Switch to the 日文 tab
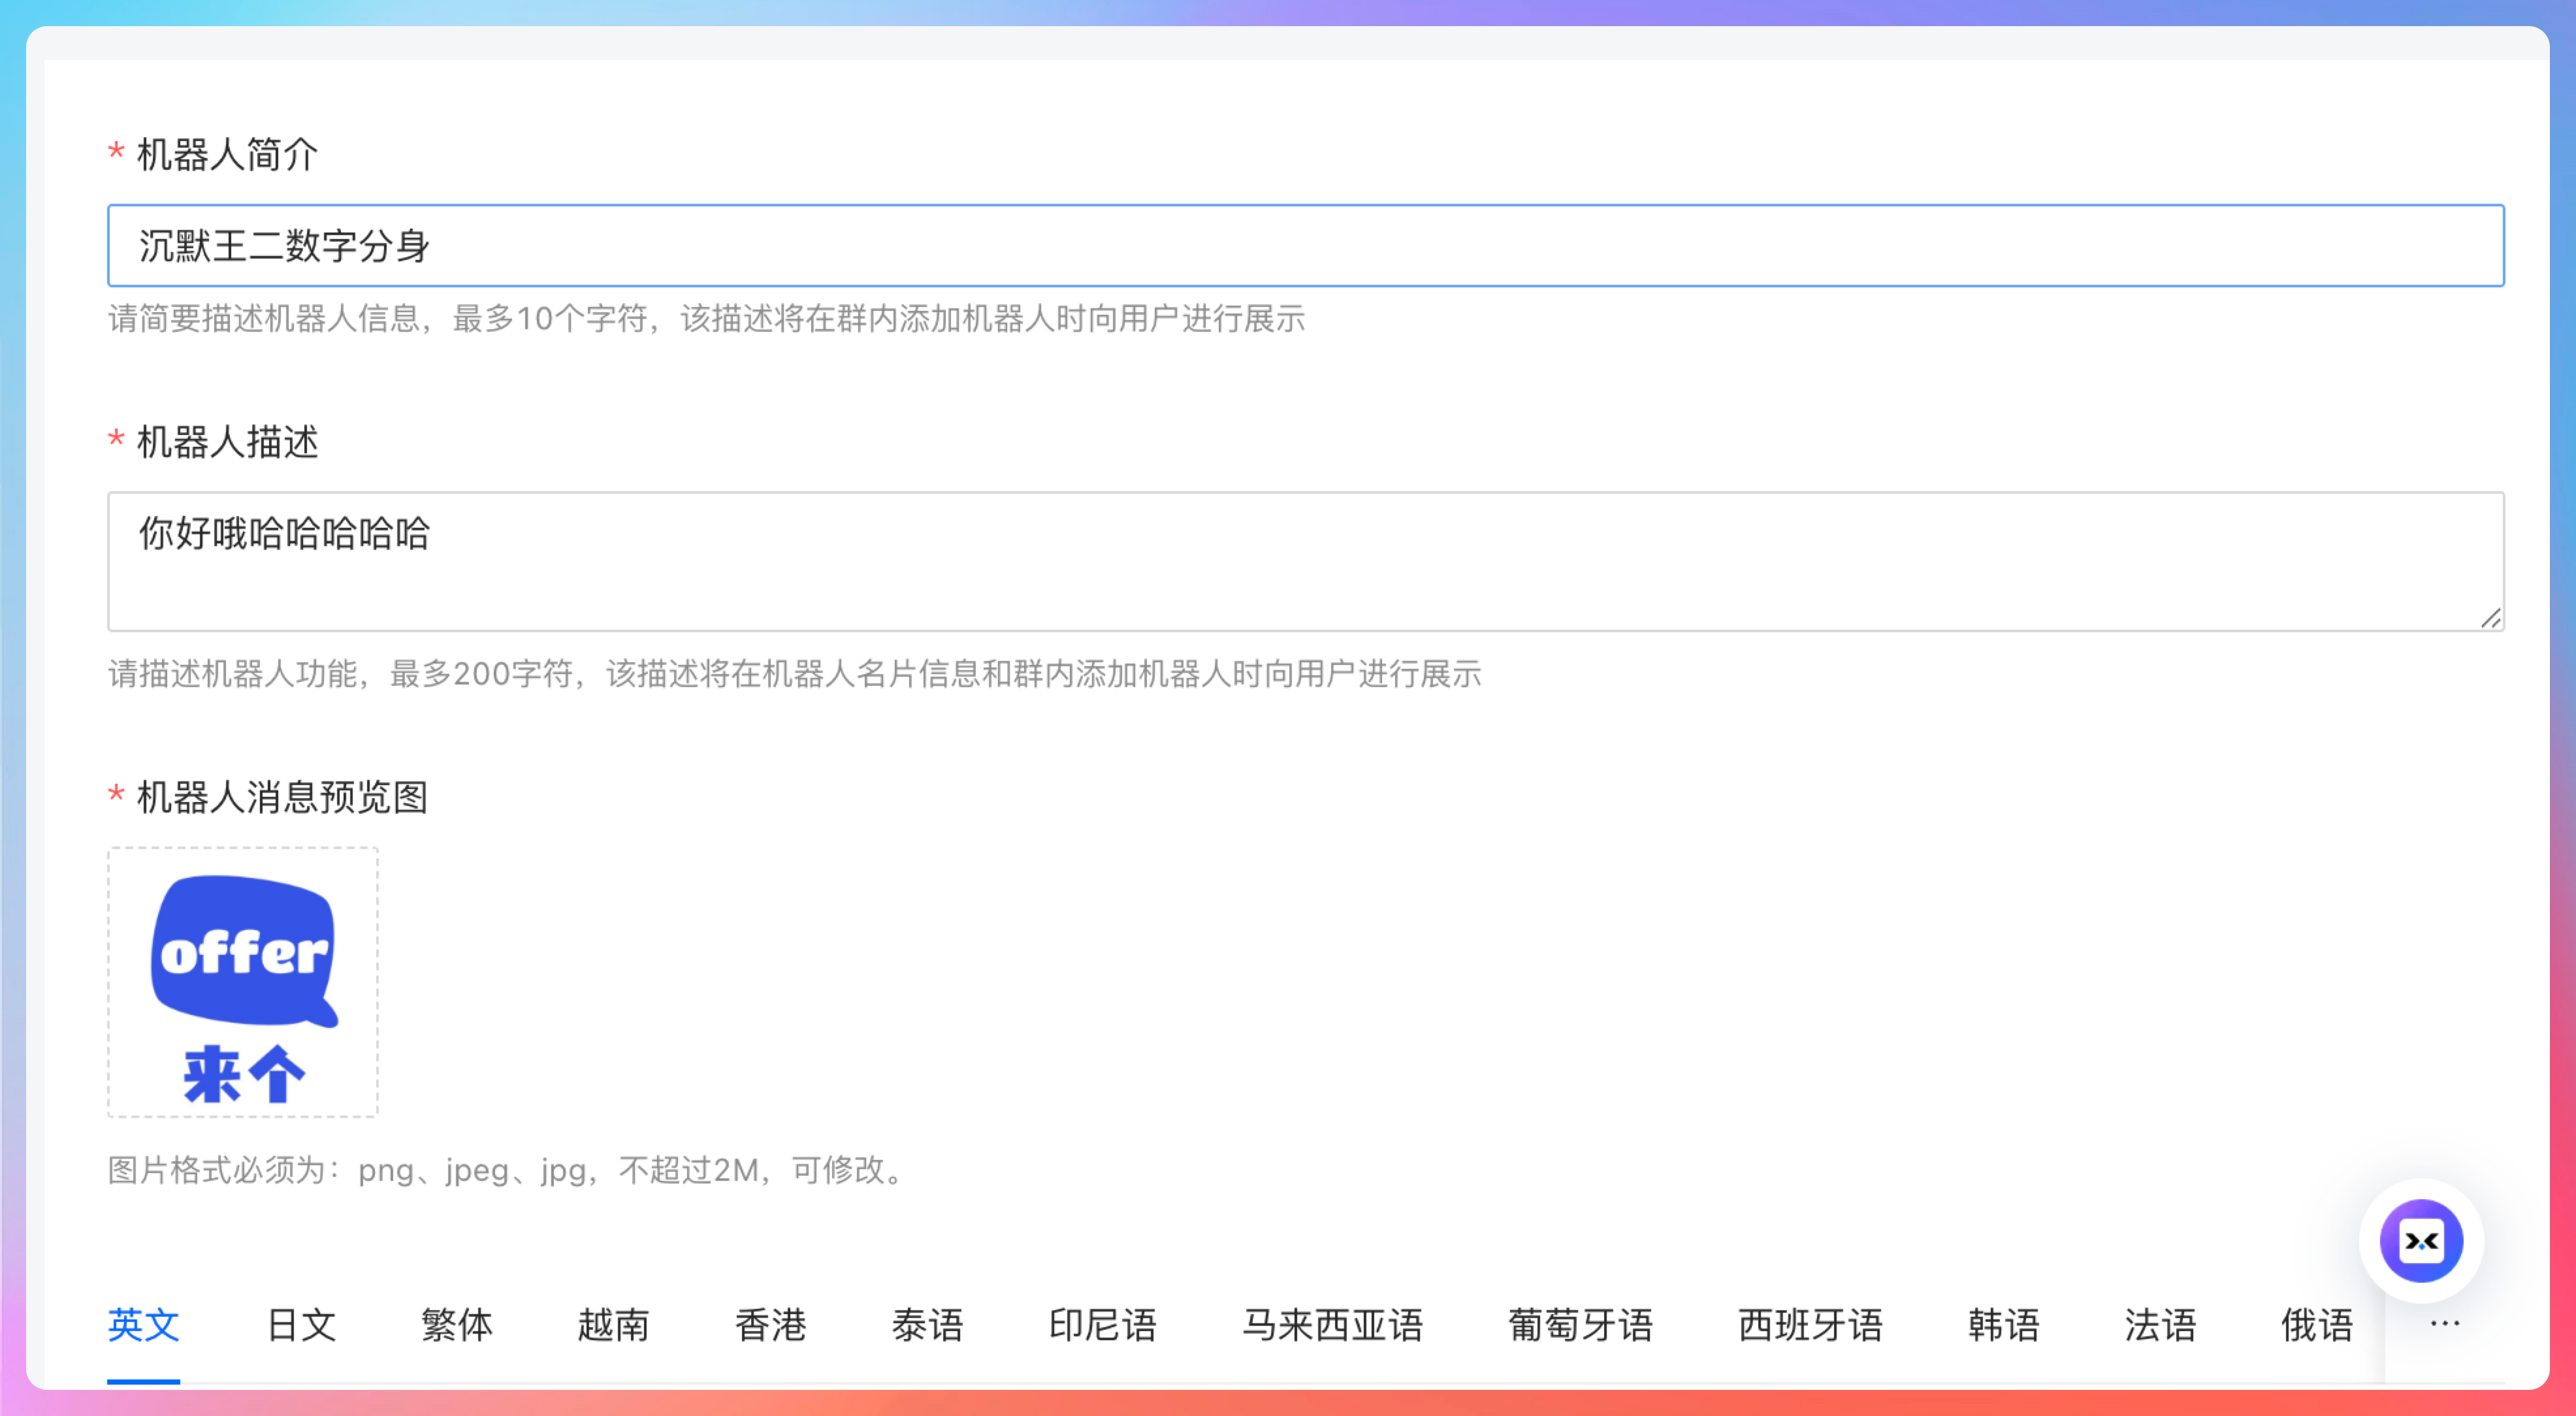The height and width of the screenshot is (1416, 2576). coord(301,1325)
